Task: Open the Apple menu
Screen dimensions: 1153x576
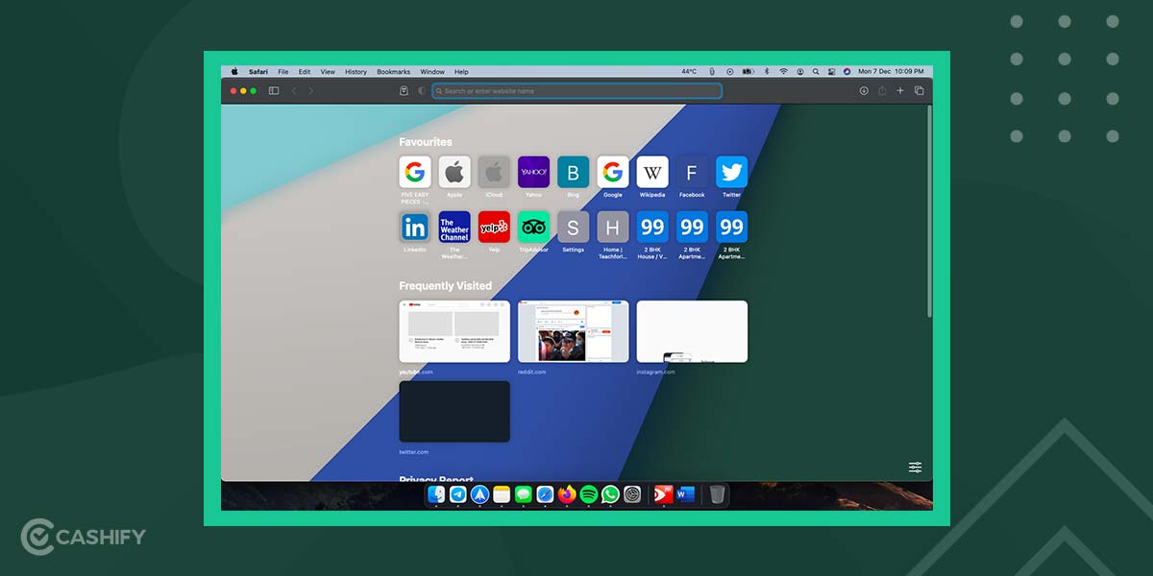Action: pos(235,71)
